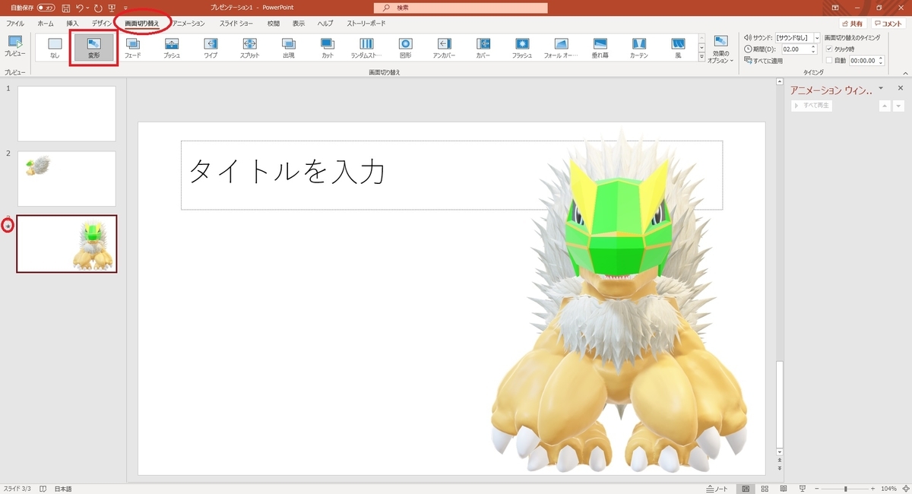912x494 pixels.
Task: Open ribbon display options button
Action: pyautogui.click(x=837, y=8)
